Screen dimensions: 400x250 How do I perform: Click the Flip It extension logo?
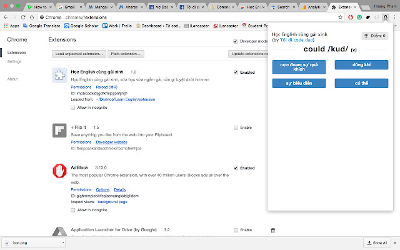59,131
